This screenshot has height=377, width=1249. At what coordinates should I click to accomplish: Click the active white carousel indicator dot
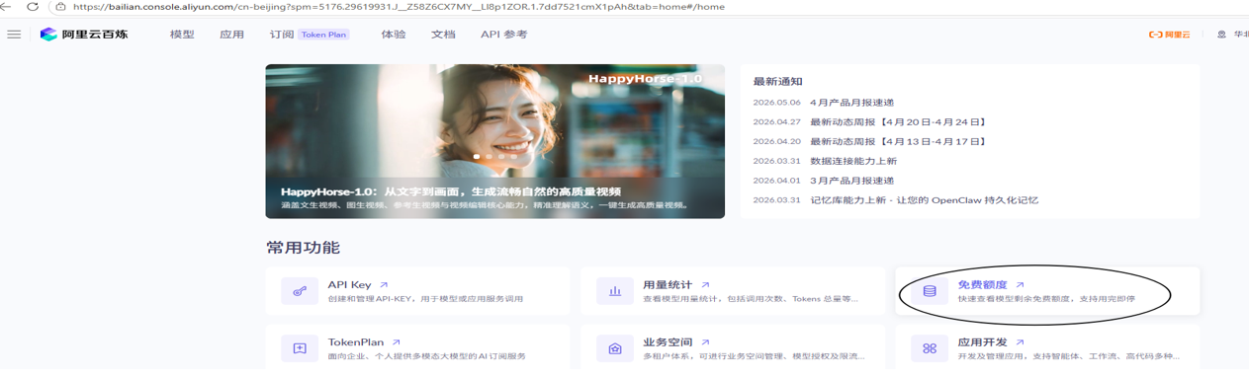477,156
